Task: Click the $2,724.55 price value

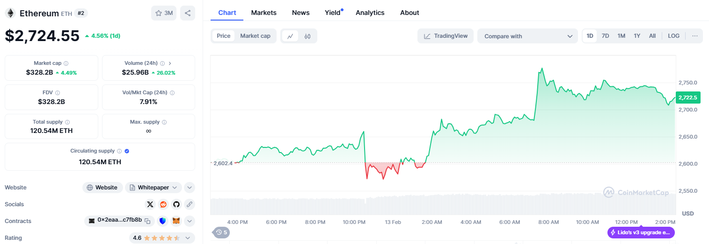Action: pos(42,36)
